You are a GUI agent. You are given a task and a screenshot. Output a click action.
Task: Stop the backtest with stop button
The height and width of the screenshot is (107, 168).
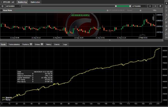pyautogui.click(x=155, y=6)
